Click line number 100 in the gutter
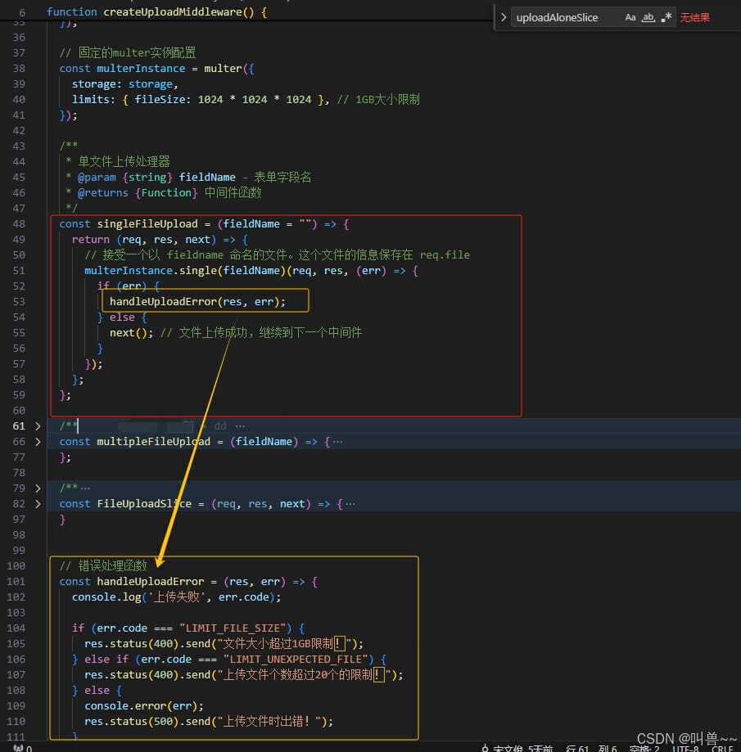This screenshot has height=752, width=741. (x=16, y=566)
